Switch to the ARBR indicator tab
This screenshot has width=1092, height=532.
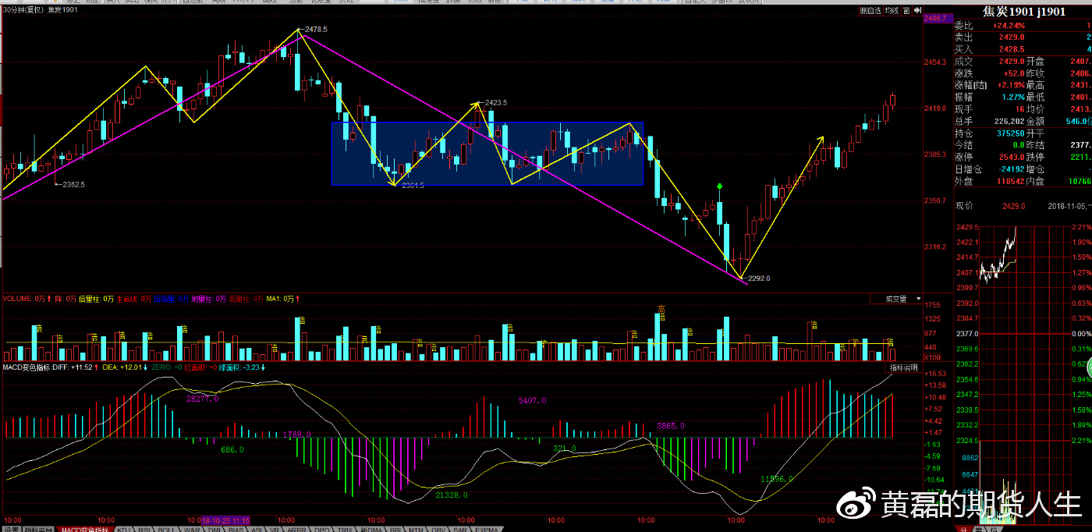point(296,530)
